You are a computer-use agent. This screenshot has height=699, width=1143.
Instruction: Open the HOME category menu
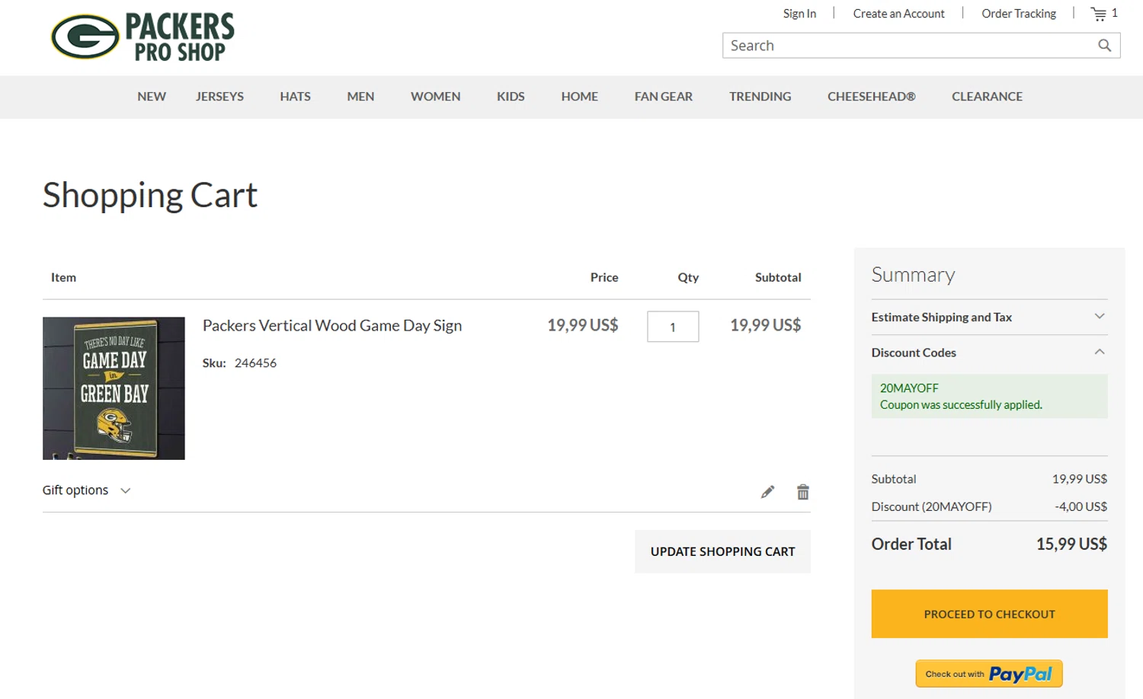[x=579, y=97]
